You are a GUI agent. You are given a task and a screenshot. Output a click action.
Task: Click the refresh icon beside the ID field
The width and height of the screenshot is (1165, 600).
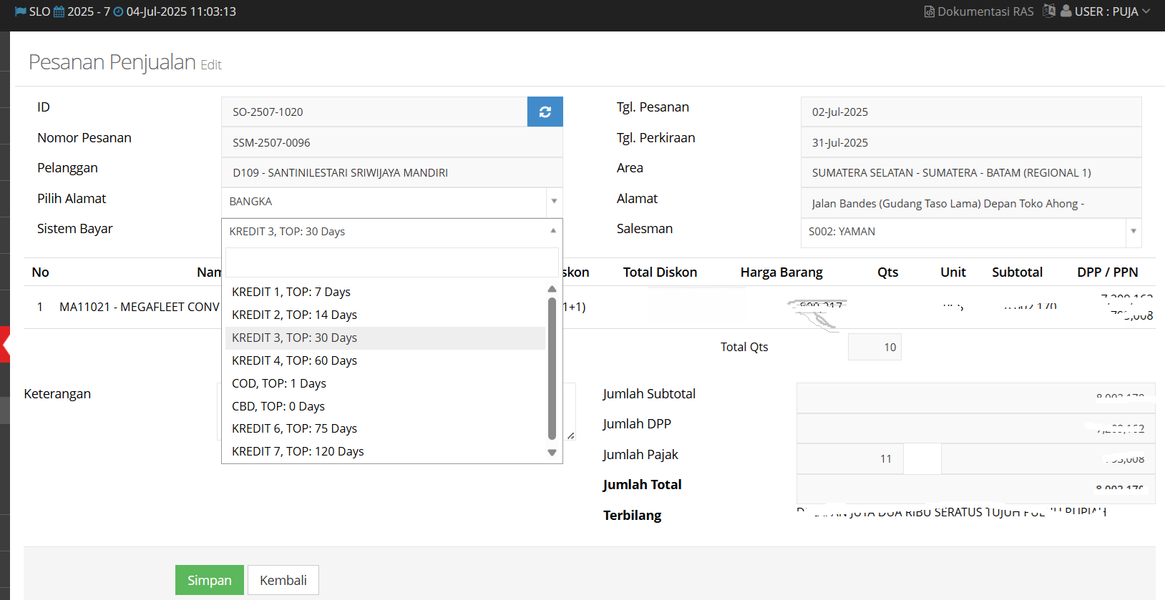click(x=545, y=112)
